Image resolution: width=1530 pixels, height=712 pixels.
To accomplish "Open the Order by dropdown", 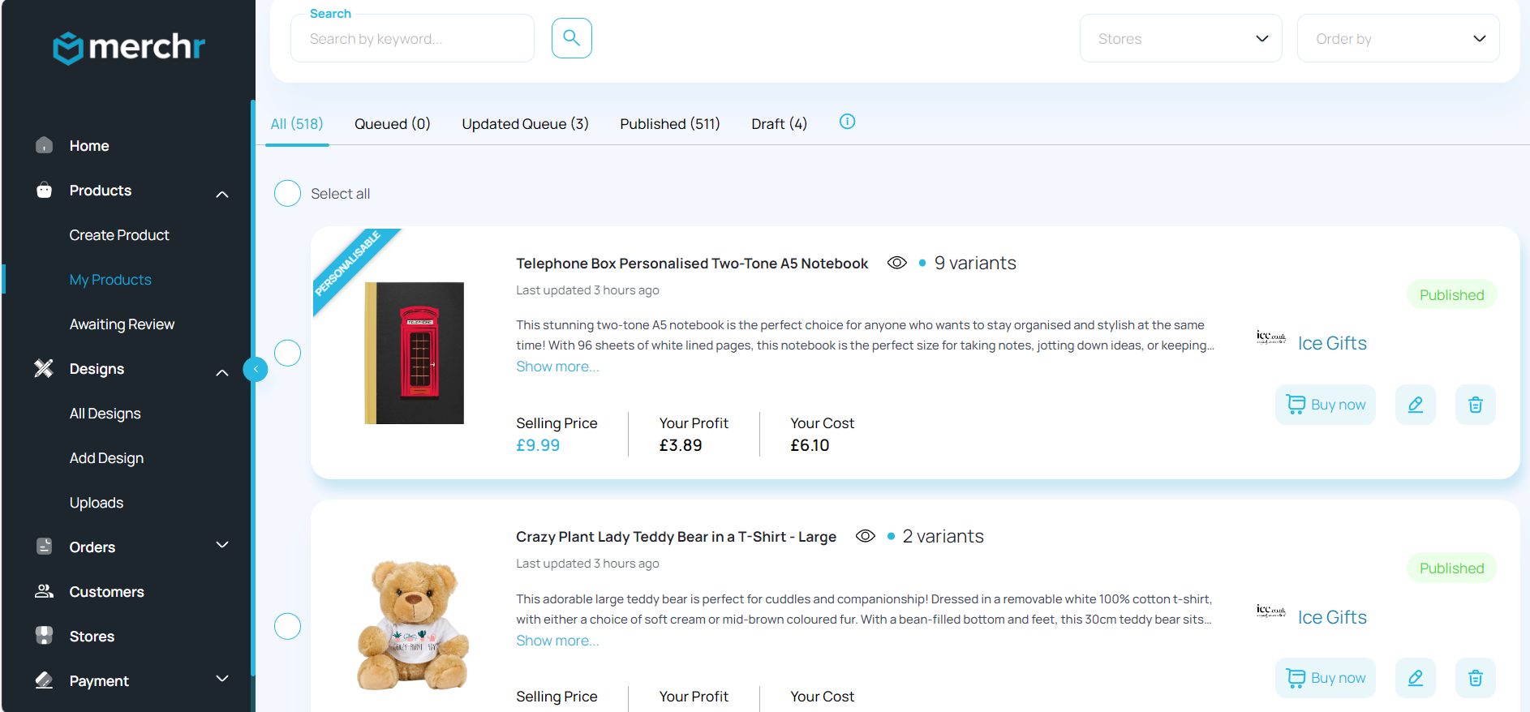I will pos(1397,39).
